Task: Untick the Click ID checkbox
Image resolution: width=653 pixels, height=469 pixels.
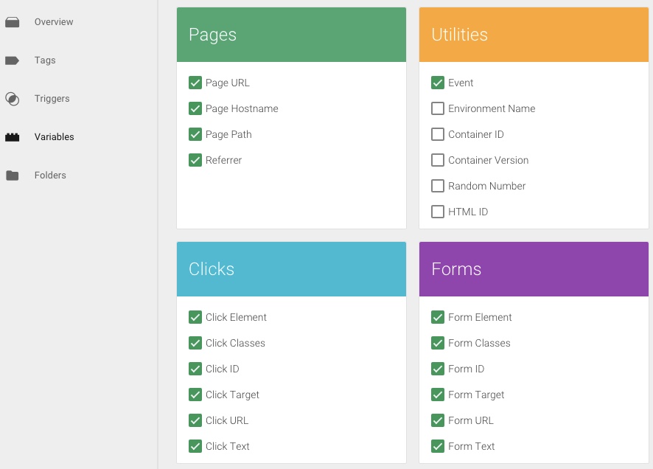Action: click(195, 369)
